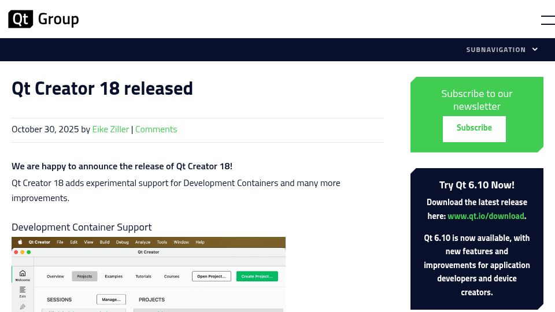Viewport: 555px width, 312px height.
Task: Click the red close dot in screenshot
Action: pos(16,252)
